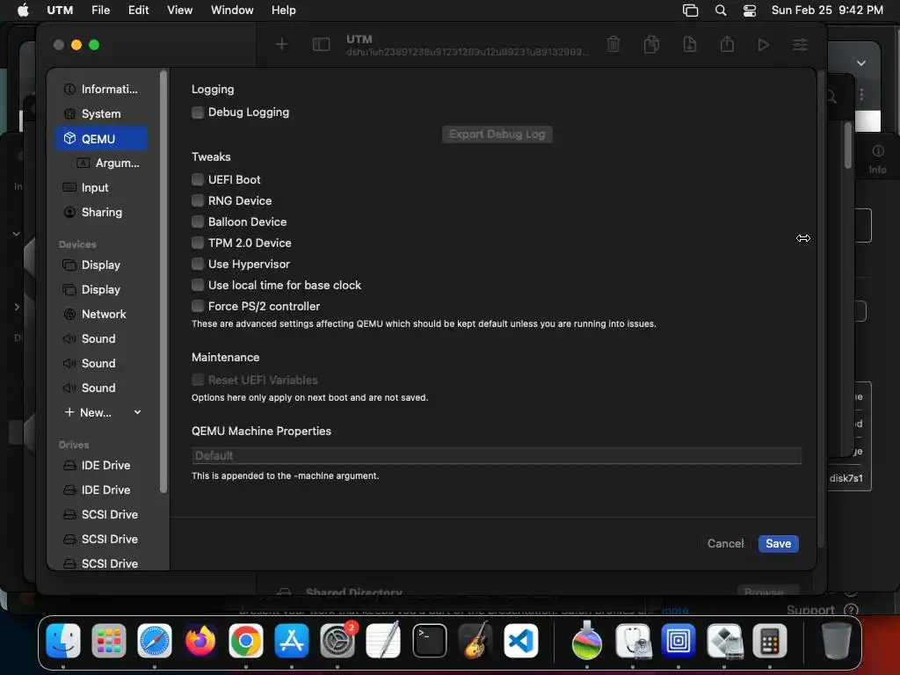Open Arguments sub-item under QEMU
900x675 pixels.
108,163
